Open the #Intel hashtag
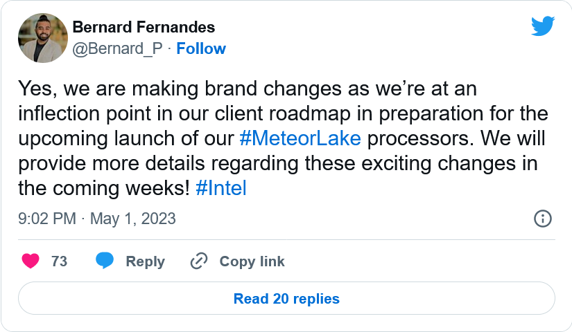The image size is (572, 332). (221, 187)
